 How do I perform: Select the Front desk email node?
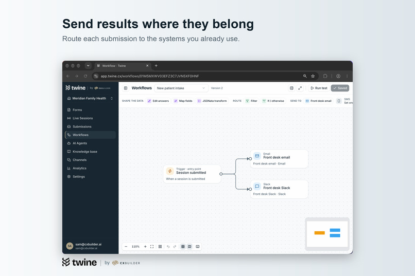[279, 159]
